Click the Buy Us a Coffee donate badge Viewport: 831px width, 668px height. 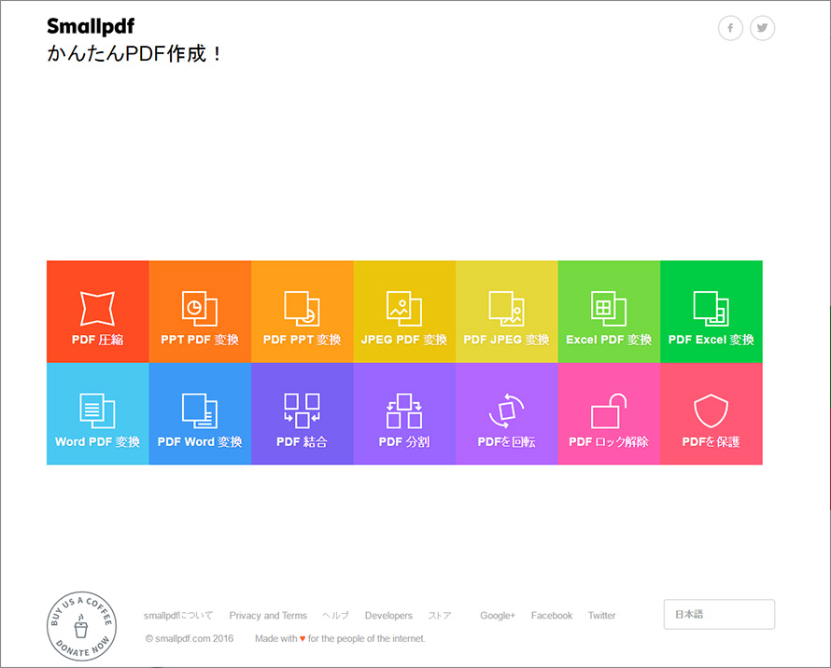point(81,626)
